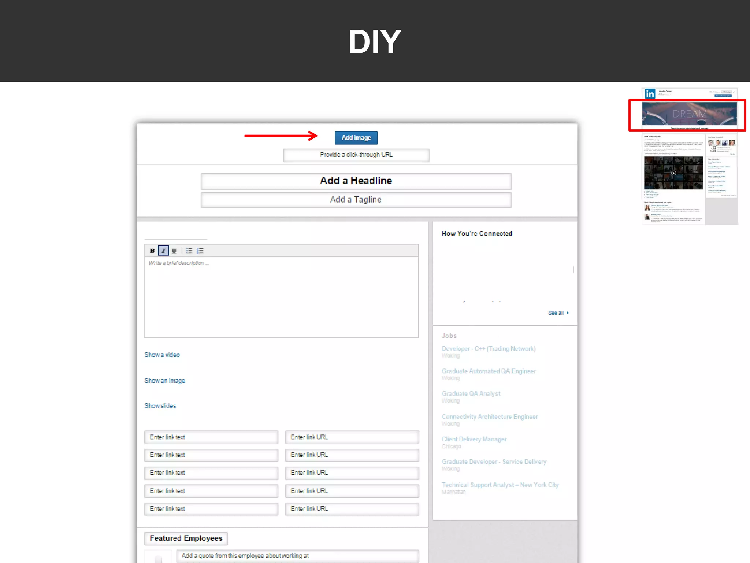Insert a bulleted list
The image size is (750, 563).
tap(189, 251)
